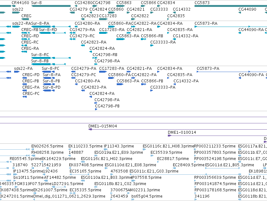Select the DME1-015M04 BAC label
This screenshot has height=201, width=267.
coord(103,126)
